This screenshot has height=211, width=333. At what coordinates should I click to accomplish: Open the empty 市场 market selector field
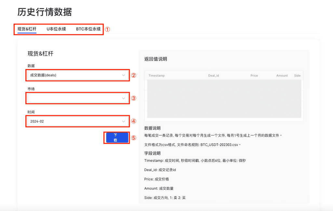click(75, 98)
